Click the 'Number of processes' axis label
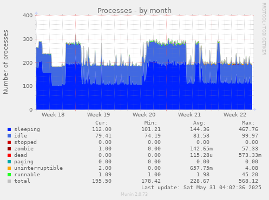 [5, 62]
